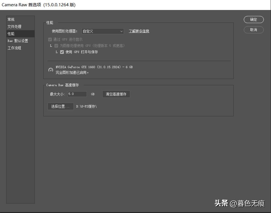This screenshot has height=213, width=271.
Task: Enable the 通过 GPU 进行显示 checkbox
Action: pos(50,39)
